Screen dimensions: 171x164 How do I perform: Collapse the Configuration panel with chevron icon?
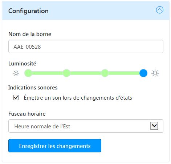point(159,10)
